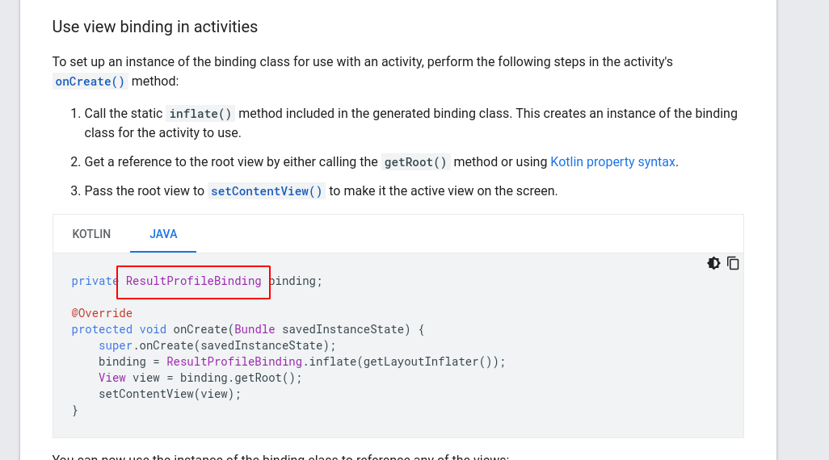Click the Bundle parameter type in onCreate
Screen dimensions: 829x460
point(255,329)
